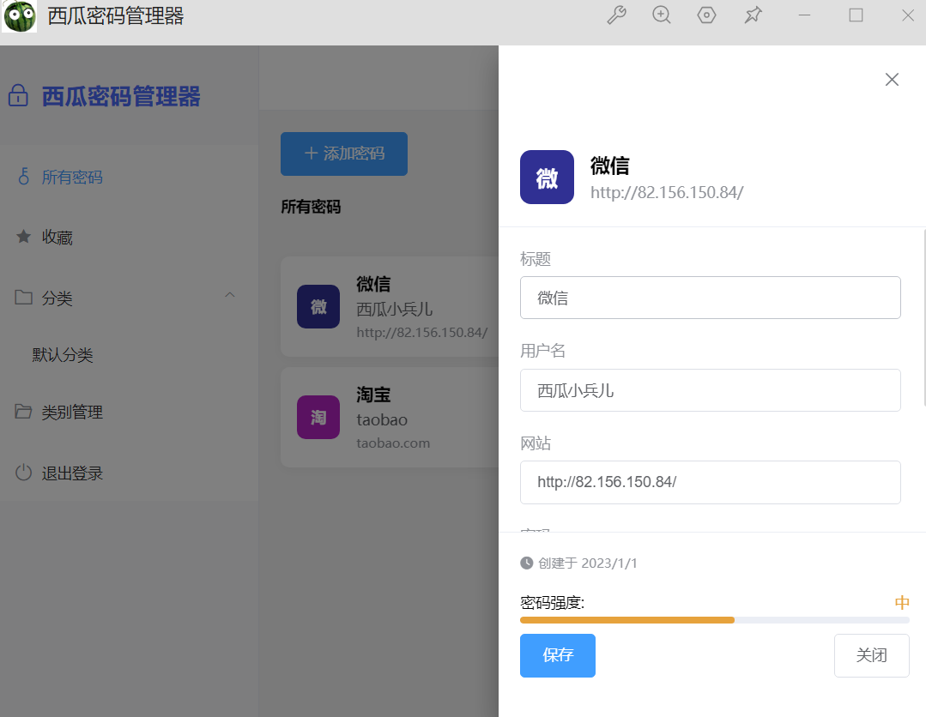Minimize the 西瓜密码管理器 window
Viewport: 926px width, 717px height.
click(x=804, y=15)
